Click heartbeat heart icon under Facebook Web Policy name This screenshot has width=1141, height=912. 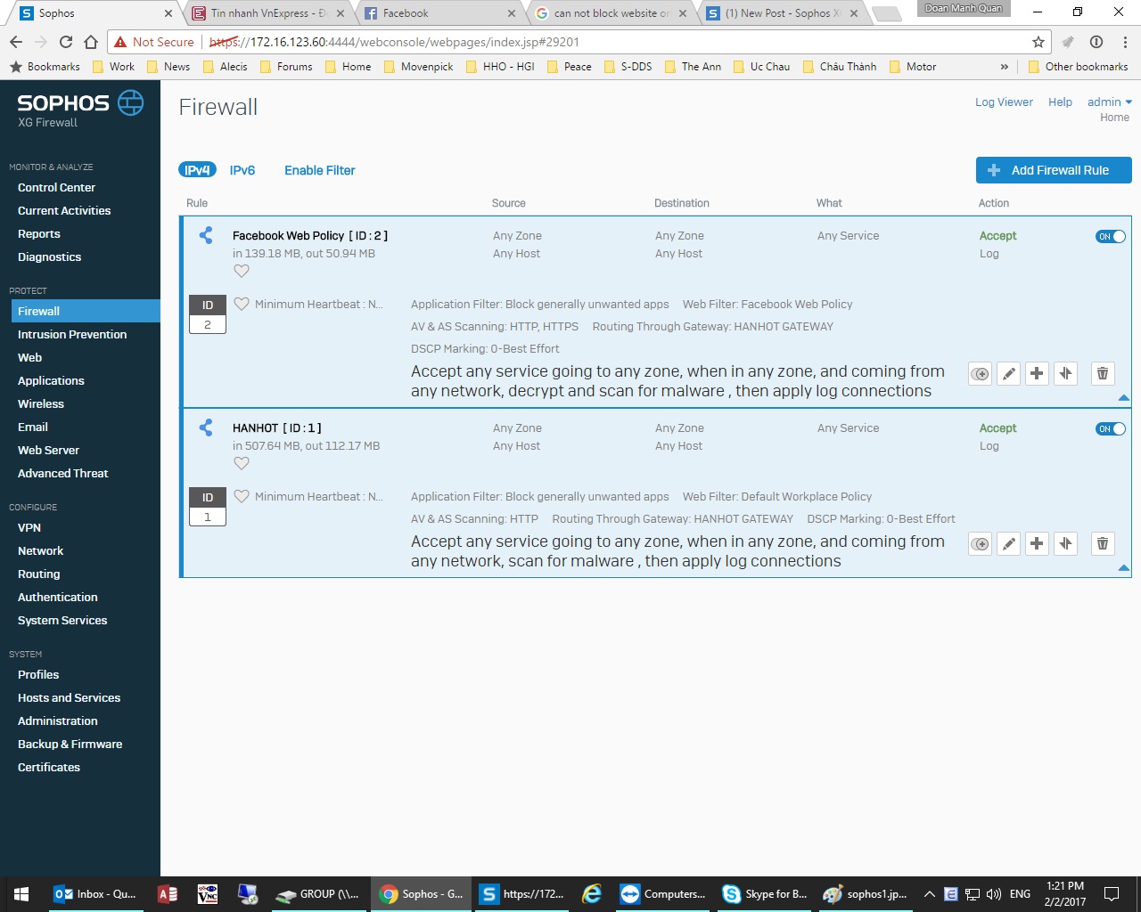click(x=242, y=271)
